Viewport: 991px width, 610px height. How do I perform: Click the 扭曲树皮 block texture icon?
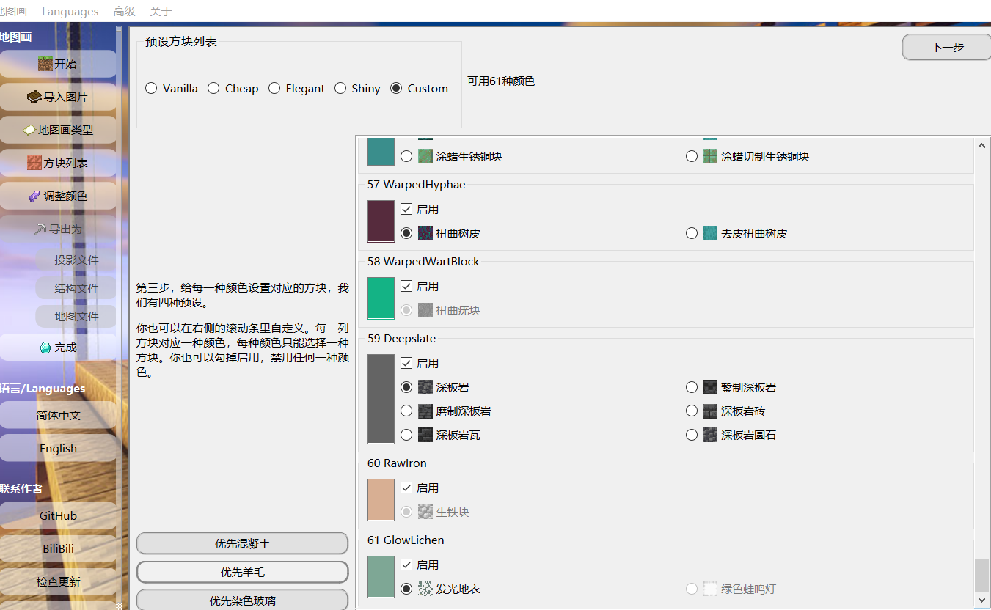[425, 232]
